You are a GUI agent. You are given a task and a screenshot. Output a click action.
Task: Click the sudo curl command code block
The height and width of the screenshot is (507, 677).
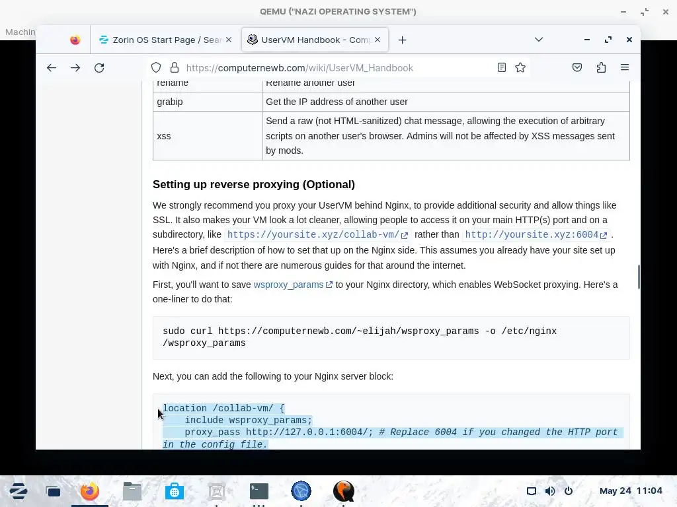click(391, 337)
